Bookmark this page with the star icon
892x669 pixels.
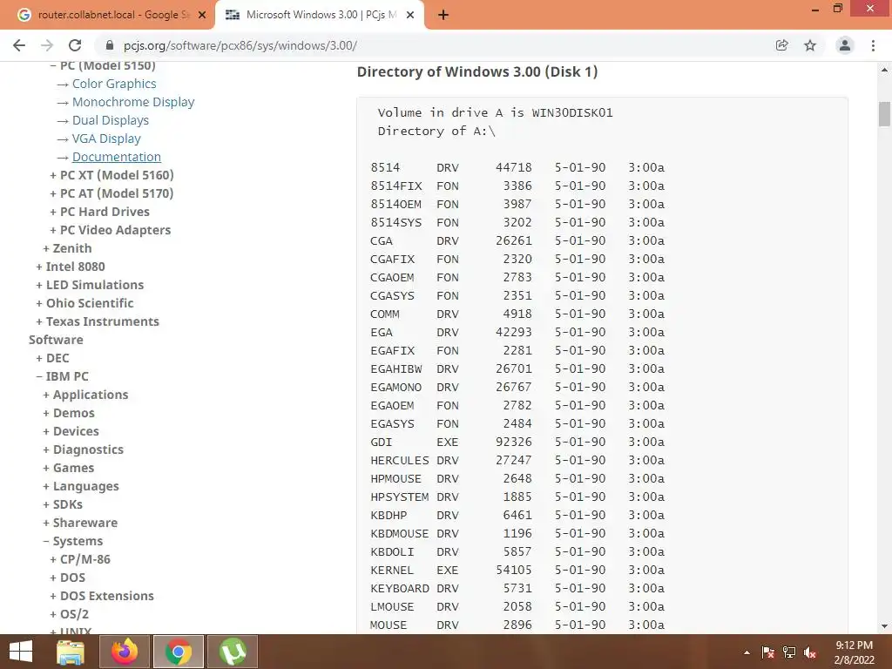pyautogui.click(x=810, y=45)
